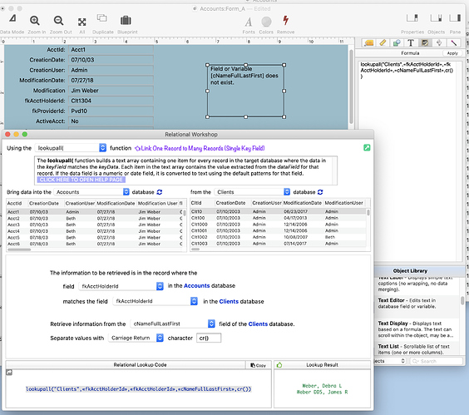Click the Object Library vertical scrollbar
This screenshot has height=415, width=469.
pyautogui.click(x=462, y=301)
